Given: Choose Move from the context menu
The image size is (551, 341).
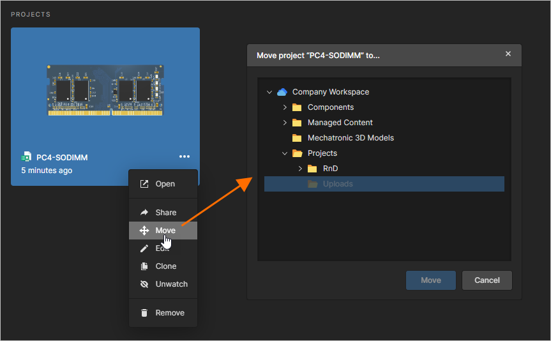Looking at the screenshot, I should [164, 231].
